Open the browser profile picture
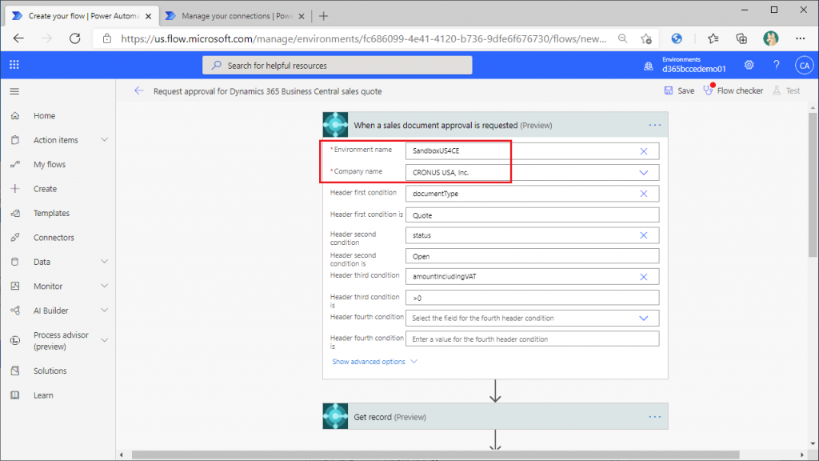 [770, 38]
